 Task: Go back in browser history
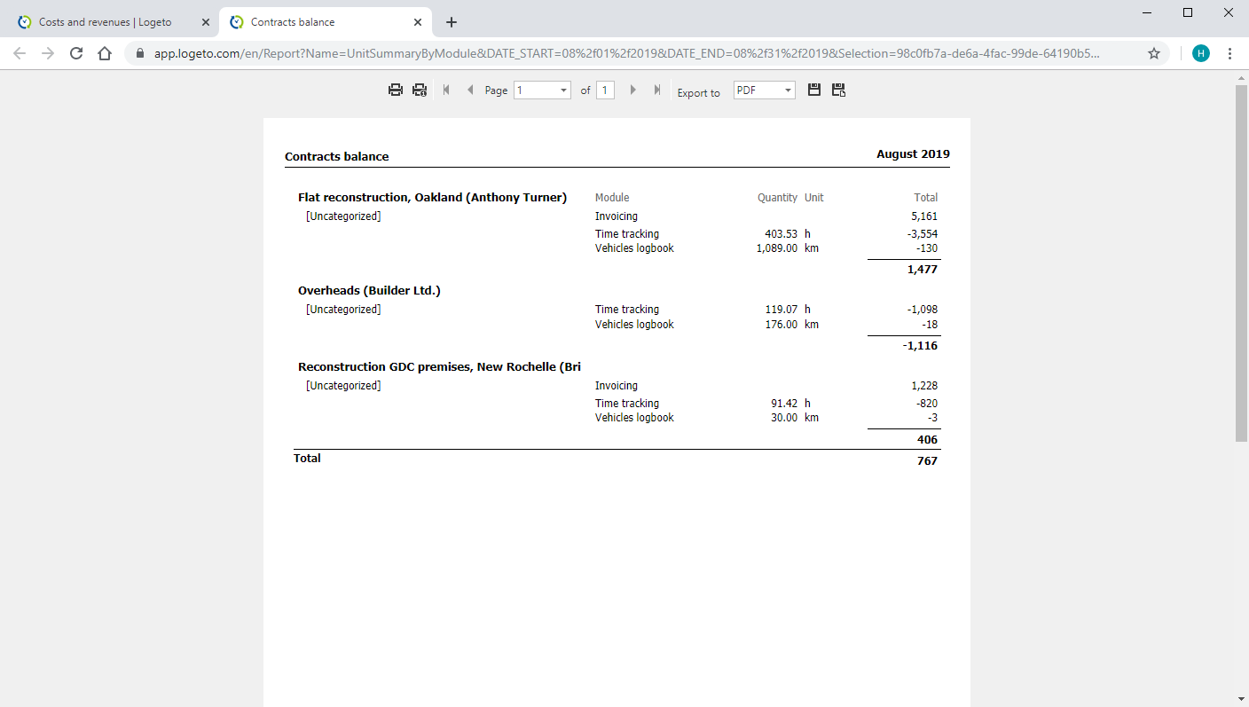pyautogui.click(x=20, y=53)
